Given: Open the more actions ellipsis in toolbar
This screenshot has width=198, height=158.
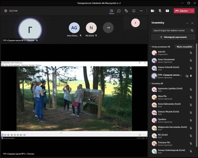Looking at the screenshot, I should click(141, 11).
